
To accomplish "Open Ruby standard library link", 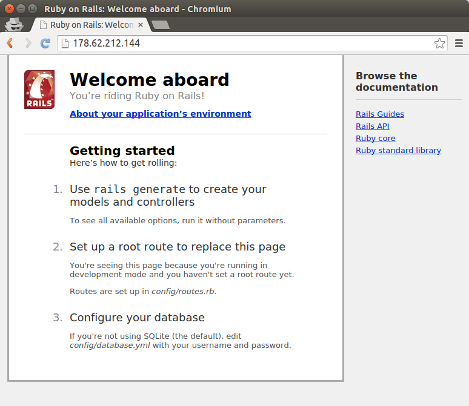I will [399, 150].
